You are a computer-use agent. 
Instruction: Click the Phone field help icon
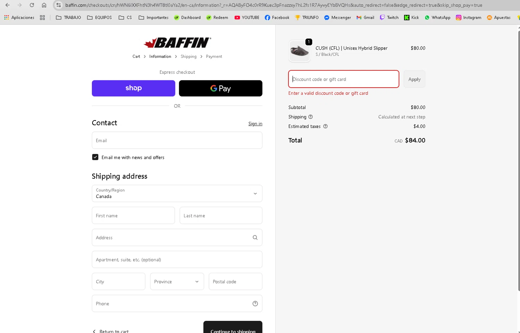coord(255,304)
